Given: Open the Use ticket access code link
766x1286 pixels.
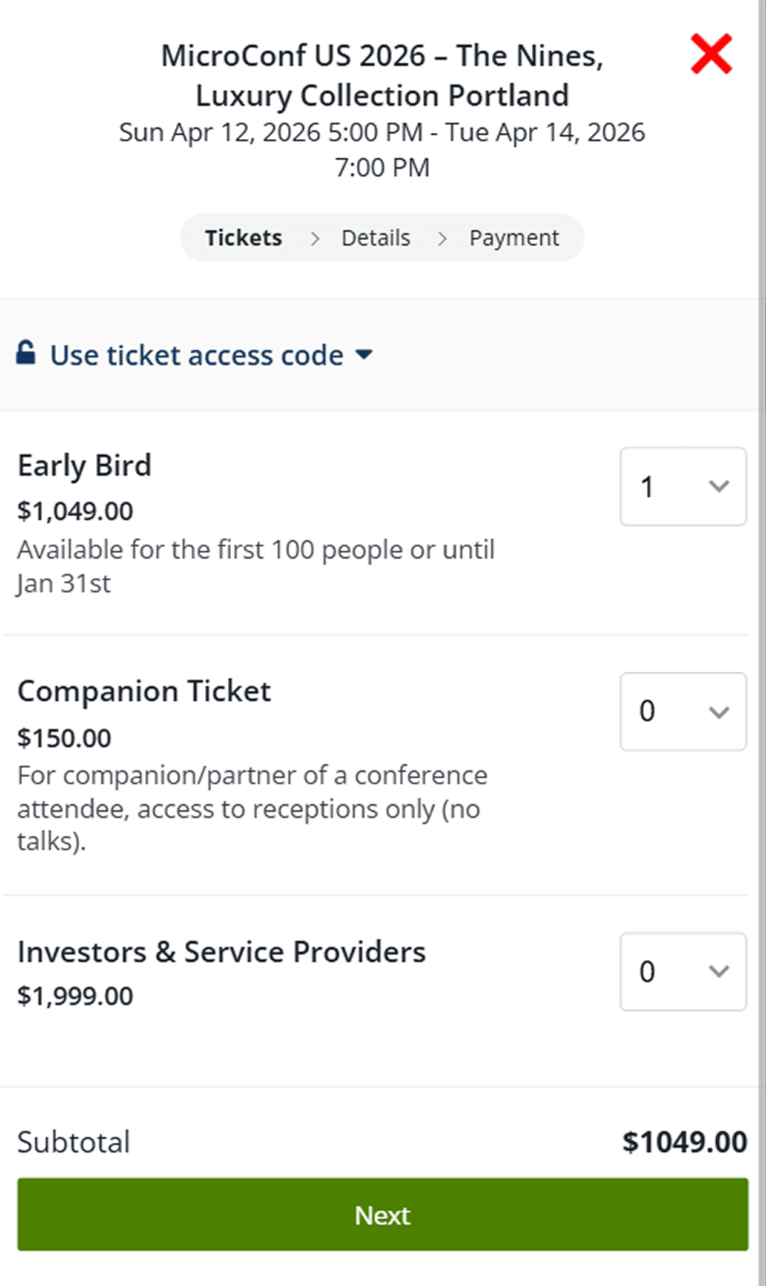Looking at the screenshot, I should pyautogui.click(x=196, y=355).
